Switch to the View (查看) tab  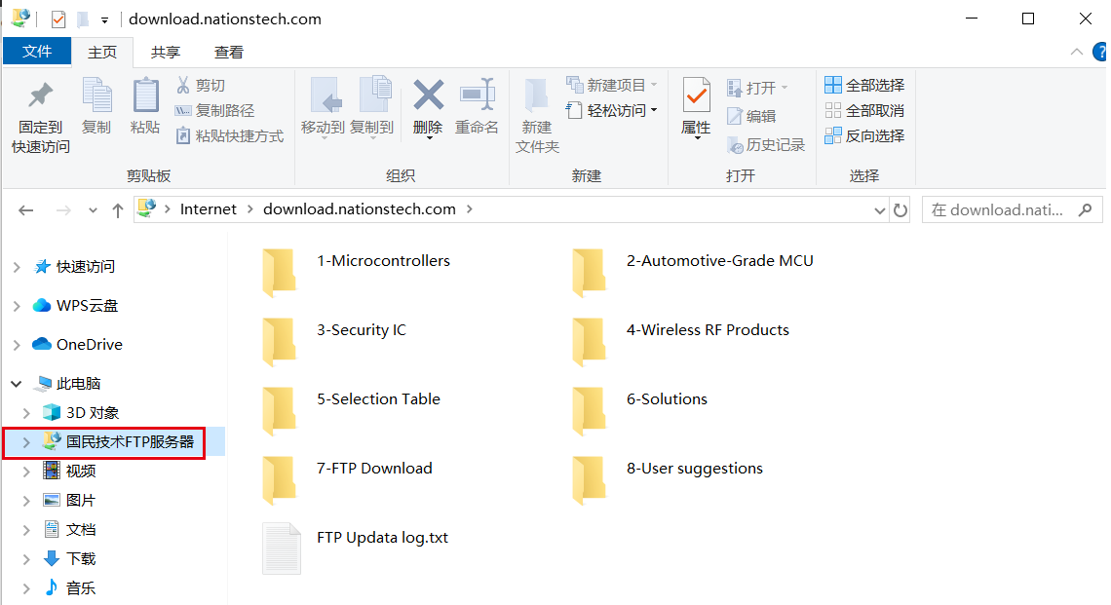click(229, 53)
